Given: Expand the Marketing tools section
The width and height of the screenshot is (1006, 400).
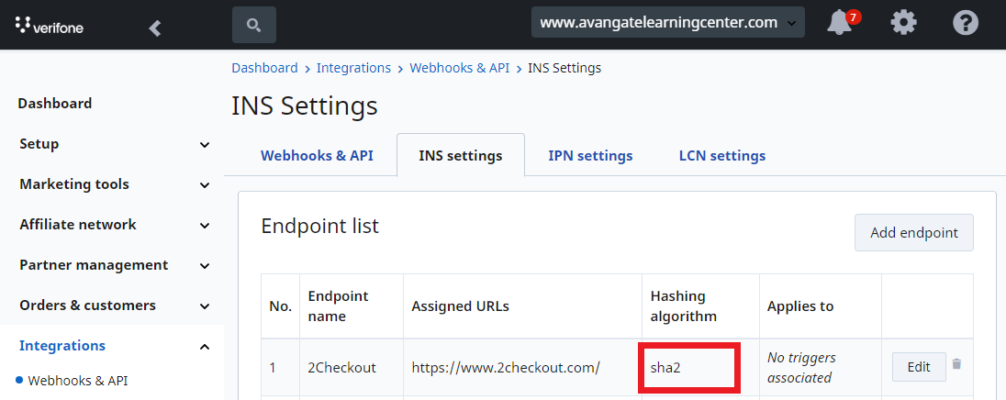Looking at the screenshot, I should (x=112, y=184).
